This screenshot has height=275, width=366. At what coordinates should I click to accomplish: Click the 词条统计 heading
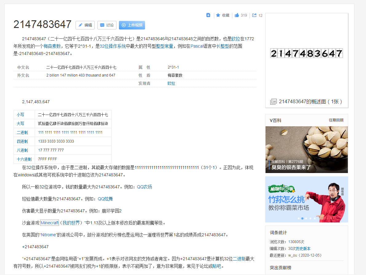tap(278, 233)
